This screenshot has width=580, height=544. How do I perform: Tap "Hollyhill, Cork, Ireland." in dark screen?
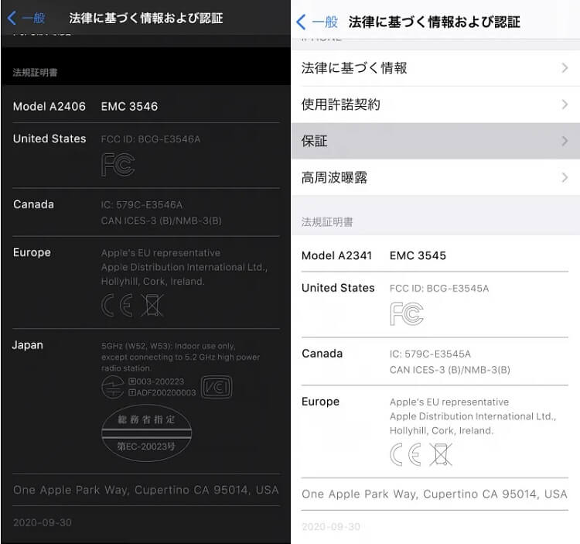[x=153, y=281]
